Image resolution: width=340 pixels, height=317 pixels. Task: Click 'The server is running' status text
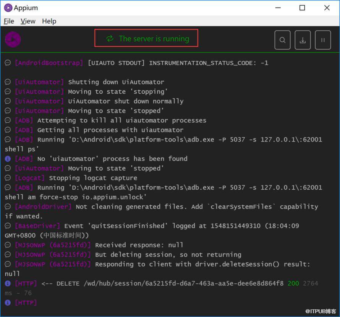(x=154, y=39)
